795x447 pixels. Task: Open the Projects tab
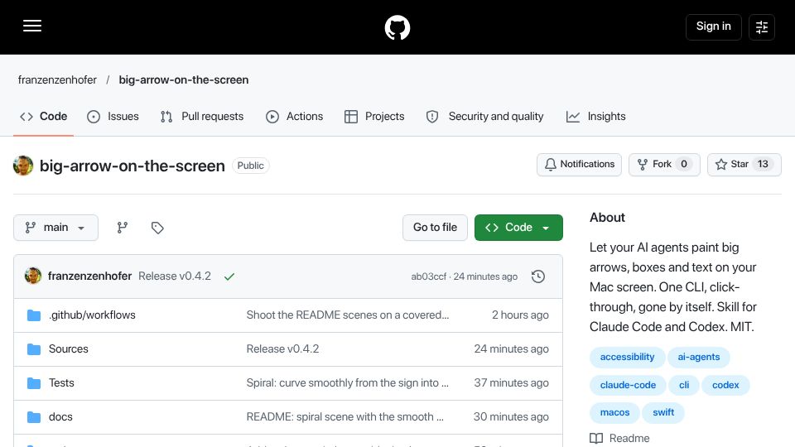(x=374, y=117)
